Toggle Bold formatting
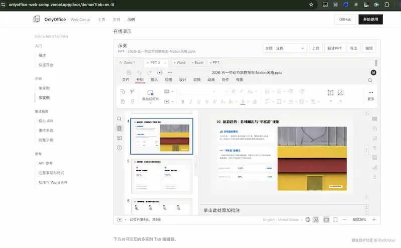This screenshot has width=401, height=248. pyautogui.click(x=182, y=102)
